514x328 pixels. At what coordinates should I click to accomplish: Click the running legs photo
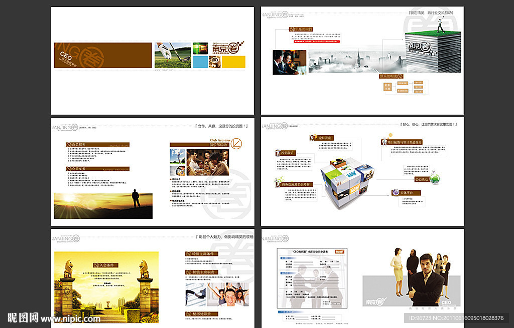pyautogui.click(x=195, y=294)
